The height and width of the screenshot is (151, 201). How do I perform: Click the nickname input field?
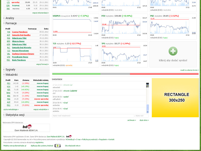click(142, 116)
